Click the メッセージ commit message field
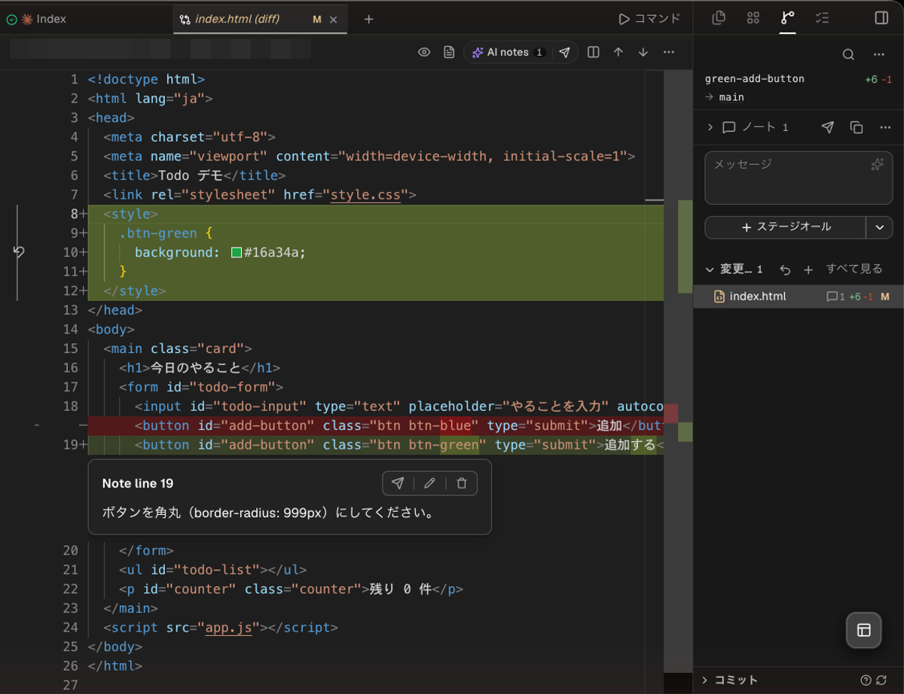Image resolution: width=904 pixels, height=694 pixels. pos(797,178)
